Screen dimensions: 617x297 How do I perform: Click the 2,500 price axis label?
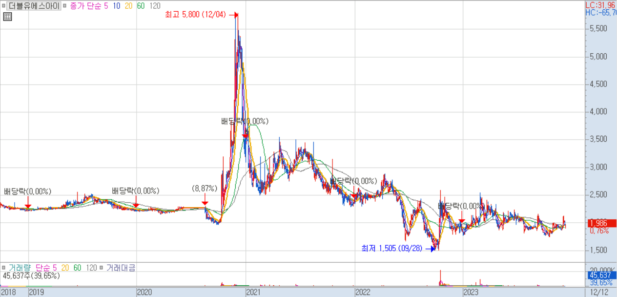click(x=598, y=195)
